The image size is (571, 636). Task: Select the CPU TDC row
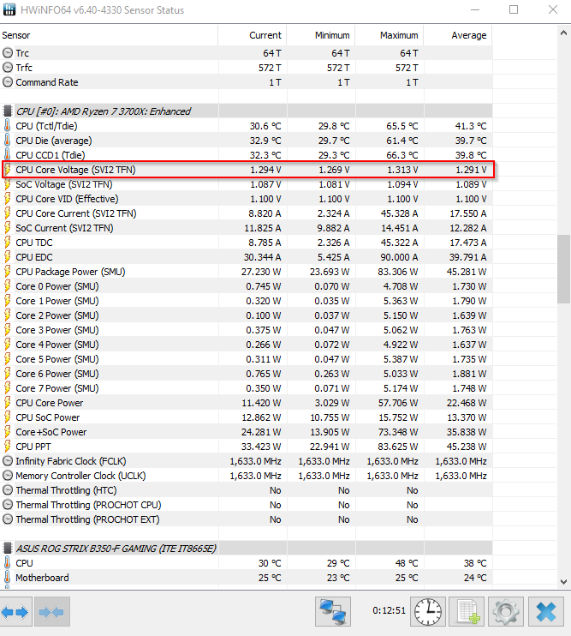[x=247, y=243]
